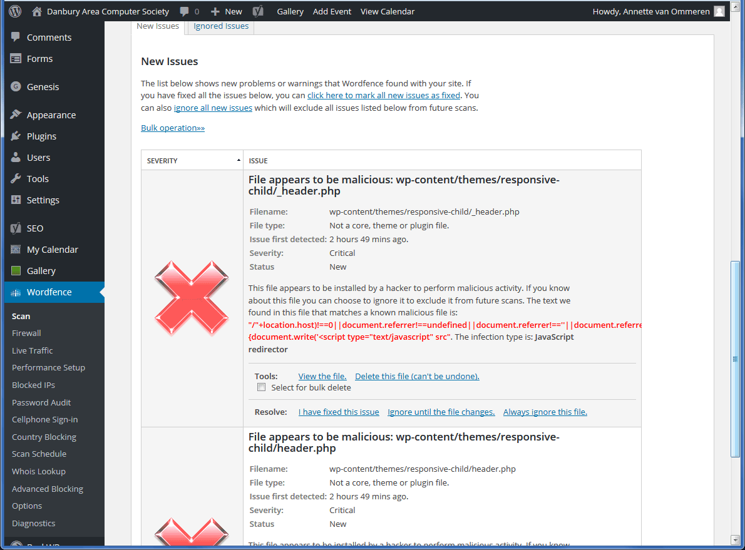Open Gallery in the admin bar
Image resolution: width=745 pixels, height=550 pixels.
(290, 11)
